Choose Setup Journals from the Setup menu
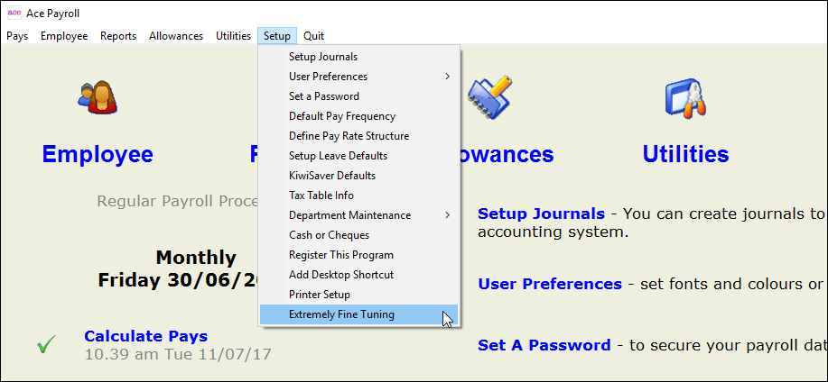The height and width of the screenshot is (382, 828). pos(322,57)
